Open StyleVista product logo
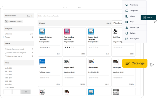 point(116,32)
